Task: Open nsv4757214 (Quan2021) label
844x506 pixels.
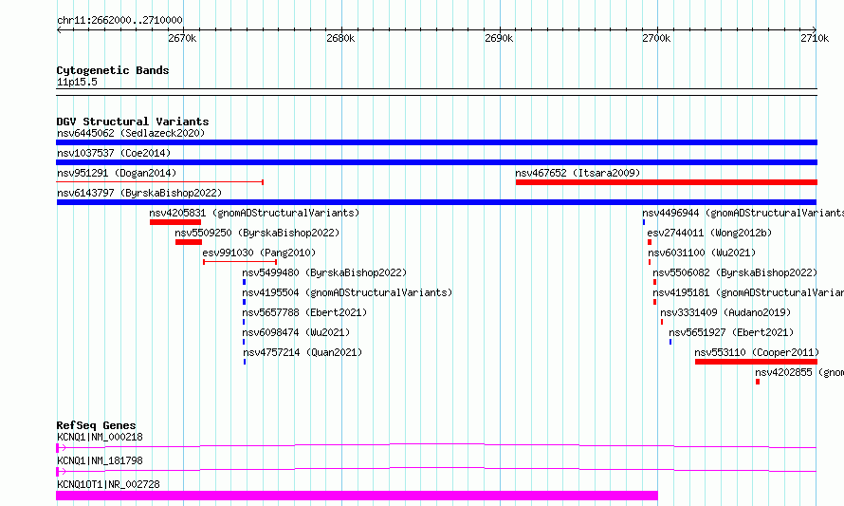Action: click(x=303, y=352)
